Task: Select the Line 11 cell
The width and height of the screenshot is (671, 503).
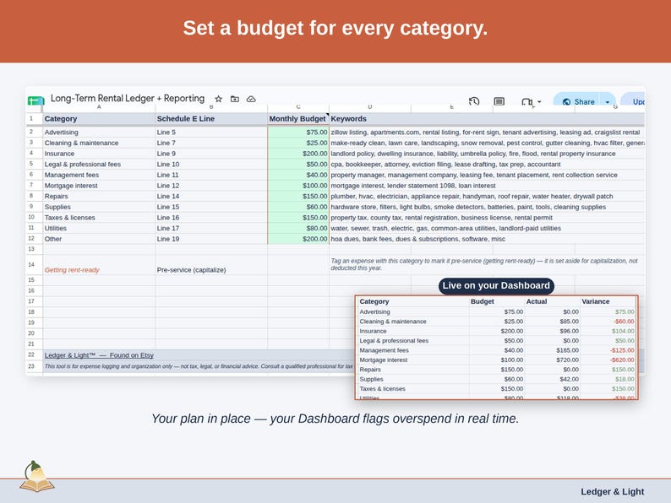Action: click(211, 175)
